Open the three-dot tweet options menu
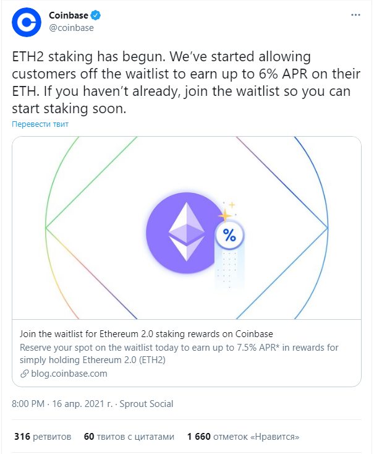 (x=355, y=15)
